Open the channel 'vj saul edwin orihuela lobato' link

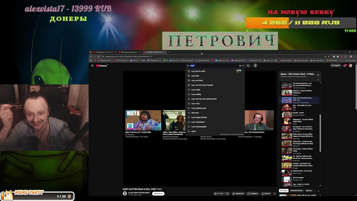[x=139, y=193]
